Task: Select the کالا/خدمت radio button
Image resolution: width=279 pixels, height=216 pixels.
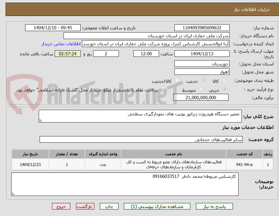Action: tap(177, 80)
